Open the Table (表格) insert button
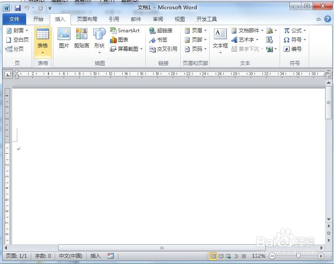The image size is (334, 264). 43,42
